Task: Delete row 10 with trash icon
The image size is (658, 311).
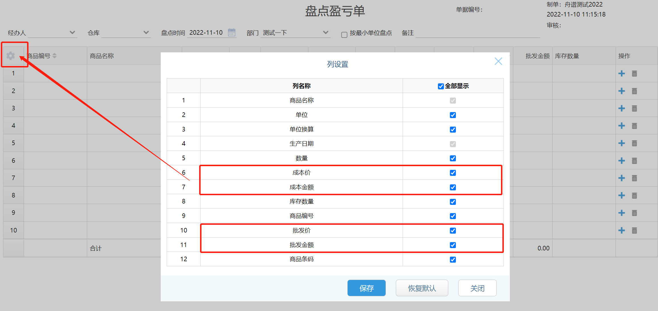Action: tap(634, 230)
